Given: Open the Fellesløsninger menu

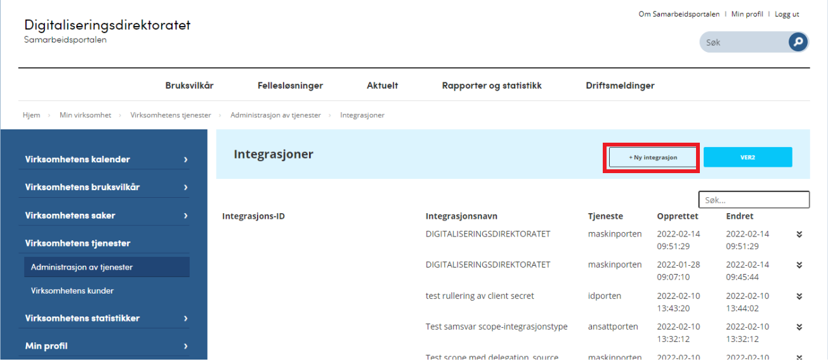Looking at the screenshot, I should pos(290,86).
